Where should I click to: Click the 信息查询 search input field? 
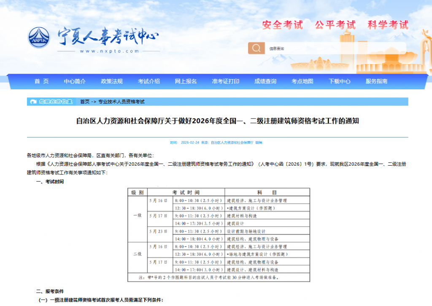[x=333, y=48]
